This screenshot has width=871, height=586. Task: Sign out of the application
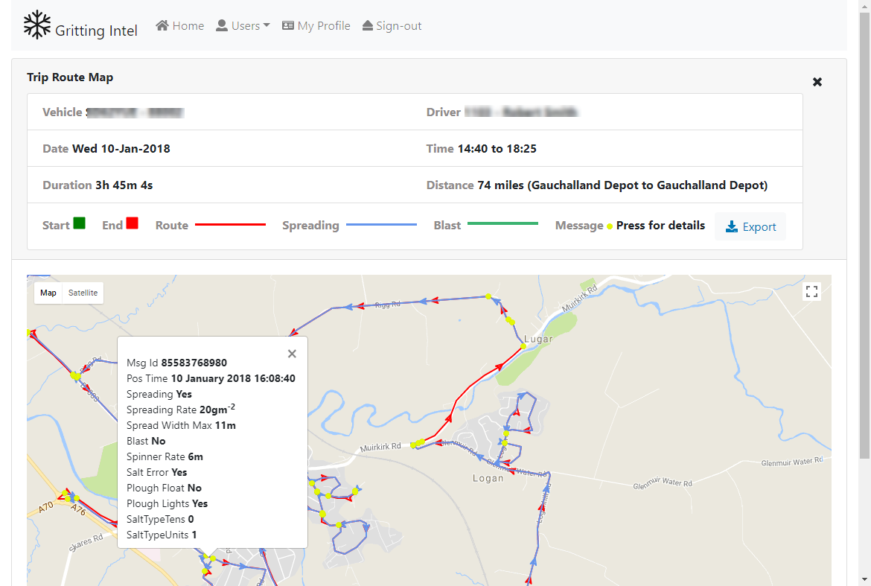point(392,26)
